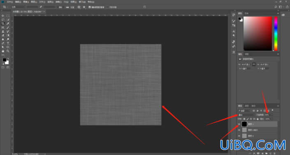
Task: Create a new adjustment layer
Action: click(262, 153)
